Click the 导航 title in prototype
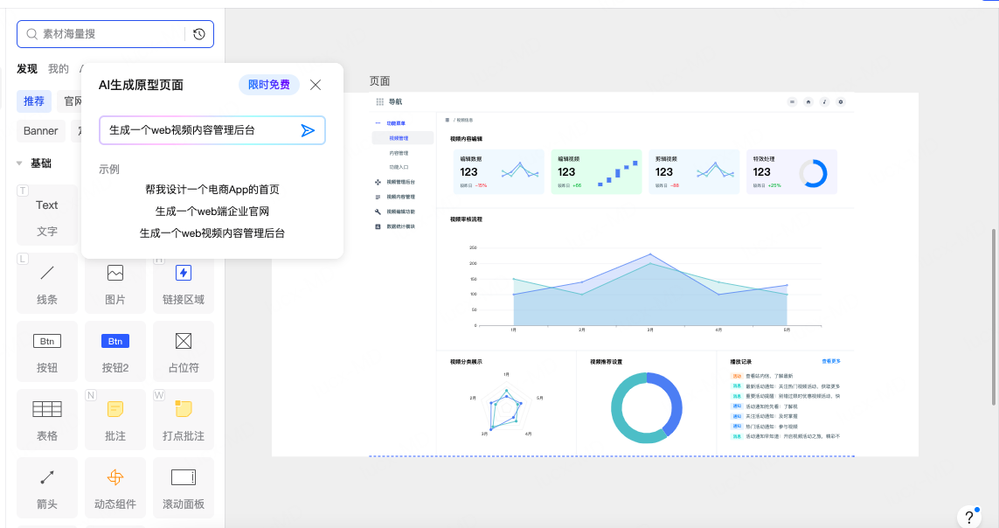Viewport: 999px width, 528px height. [396, 102]
